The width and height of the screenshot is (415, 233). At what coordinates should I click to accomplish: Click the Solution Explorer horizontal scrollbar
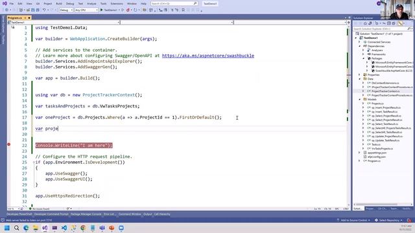377,205
